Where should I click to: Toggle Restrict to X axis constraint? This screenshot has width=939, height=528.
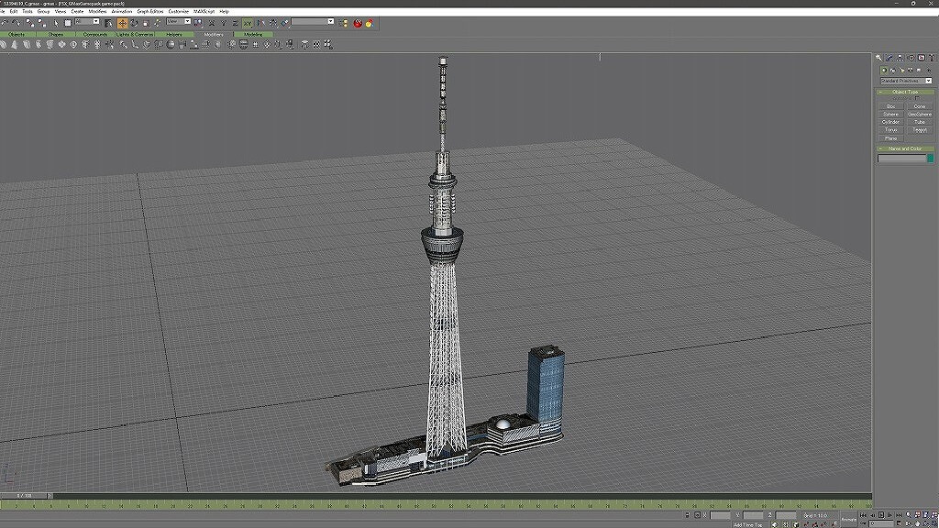tap(212, 23)
